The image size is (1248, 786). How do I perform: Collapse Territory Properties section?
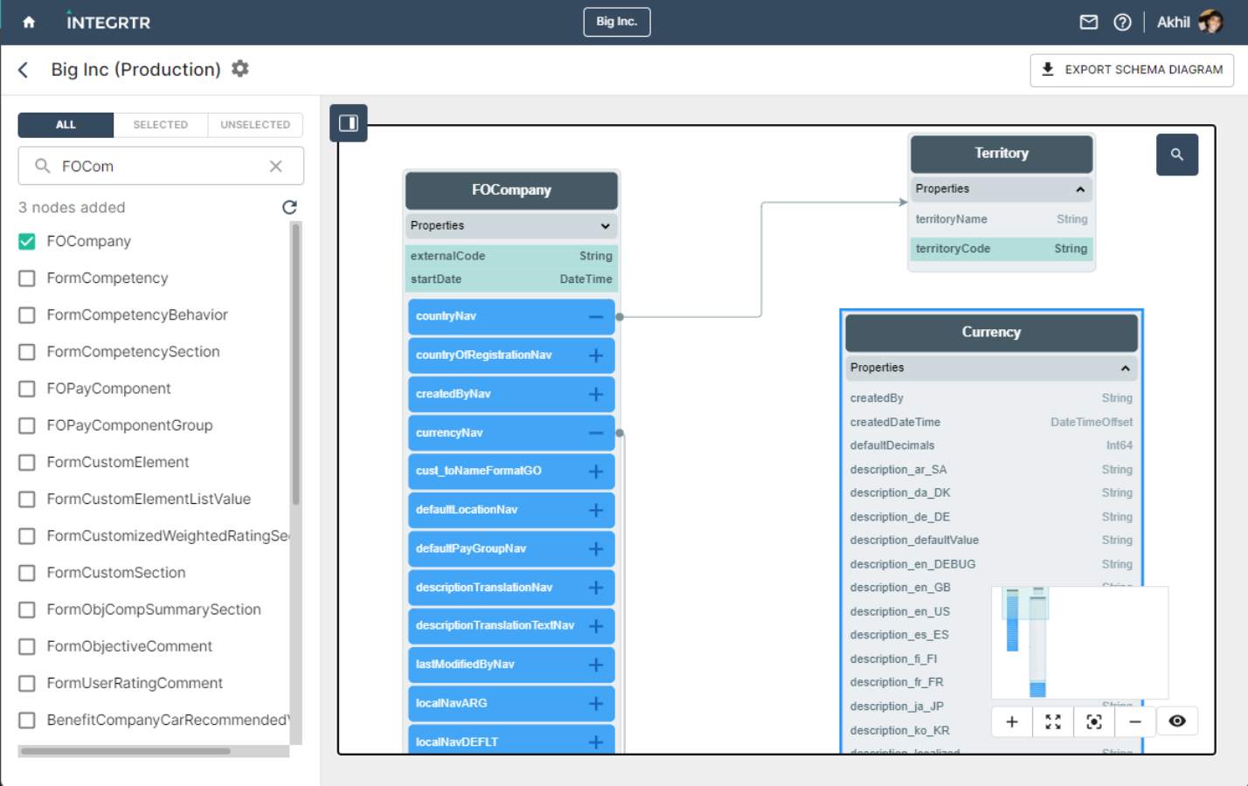point(1080,190)
